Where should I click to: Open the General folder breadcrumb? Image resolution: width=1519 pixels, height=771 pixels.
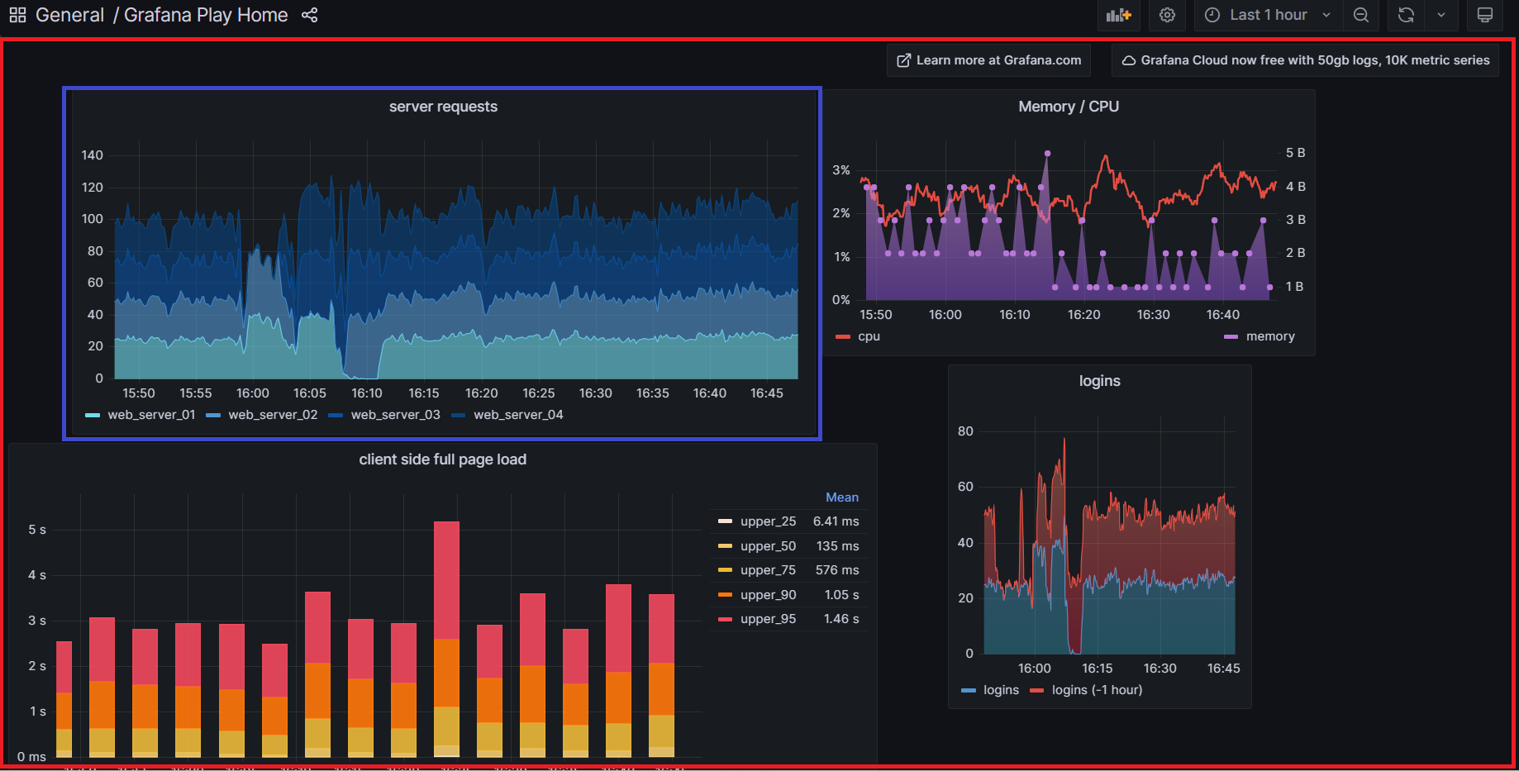pos(69,15)
